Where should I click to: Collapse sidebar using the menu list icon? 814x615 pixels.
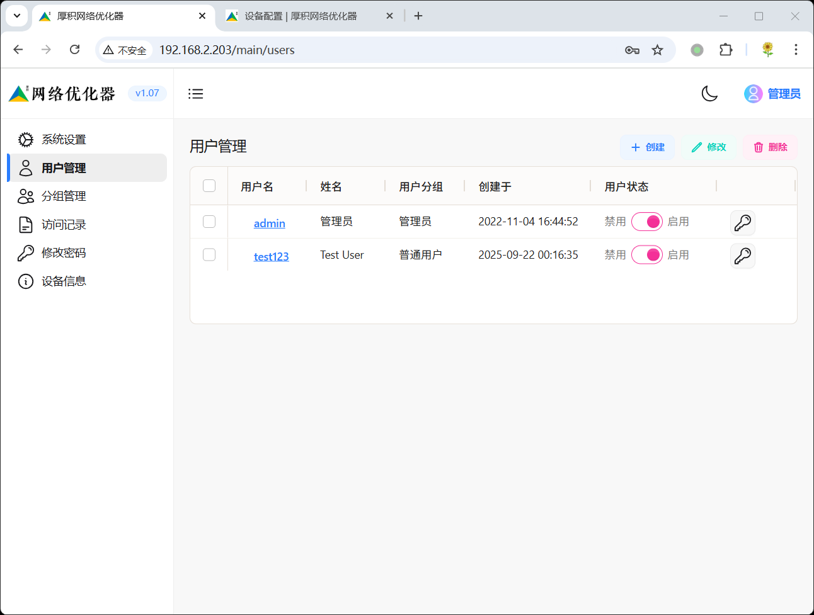pos(195,94)
